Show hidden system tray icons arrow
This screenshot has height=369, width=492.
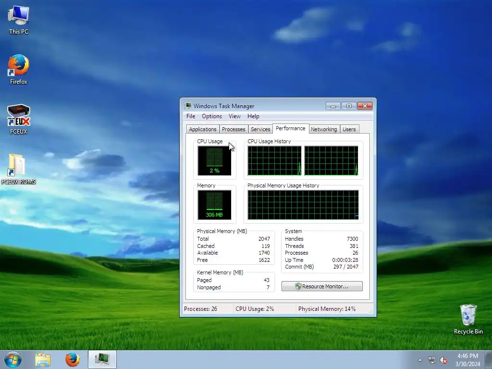[x=420, y=360]
